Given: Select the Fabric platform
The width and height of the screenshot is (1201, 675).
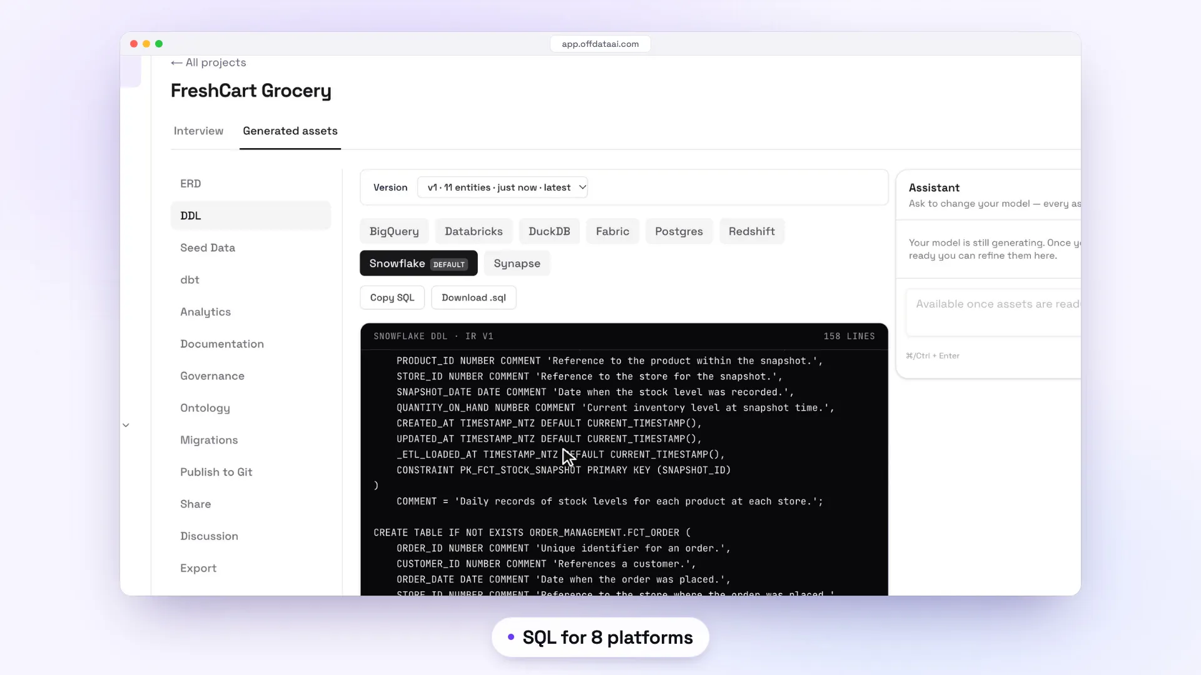Looking at the screenshot, I should tap(612, 231).
